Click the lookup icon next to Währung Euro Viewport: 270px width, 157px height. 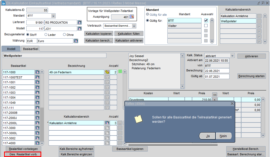76,41
